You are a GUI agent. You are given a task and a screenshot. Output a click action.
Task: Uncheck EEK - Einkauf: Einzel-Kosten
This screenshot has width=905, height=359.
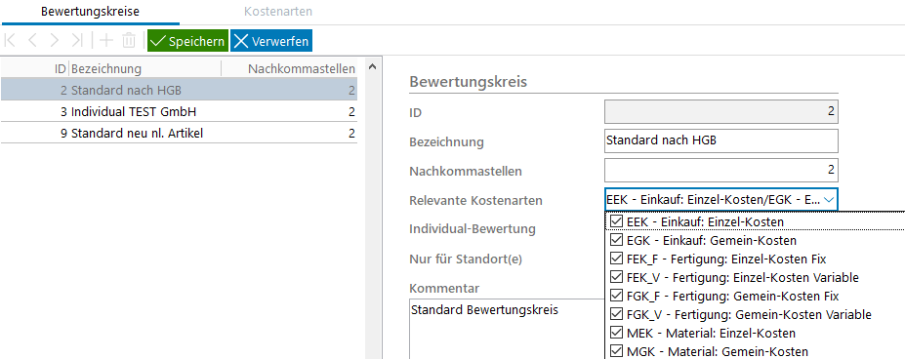pyautogui.click(x=616, y=221)
